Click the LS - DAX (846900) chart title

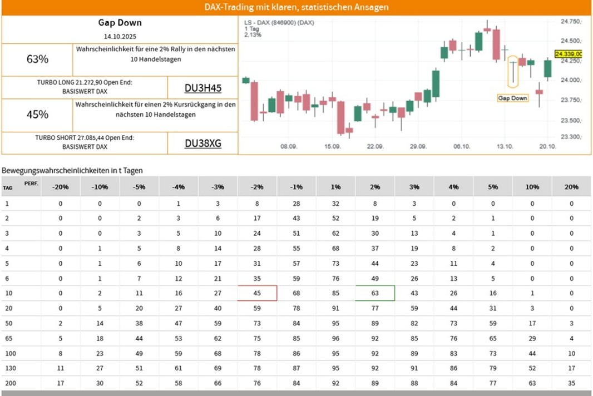click(279, 23)
